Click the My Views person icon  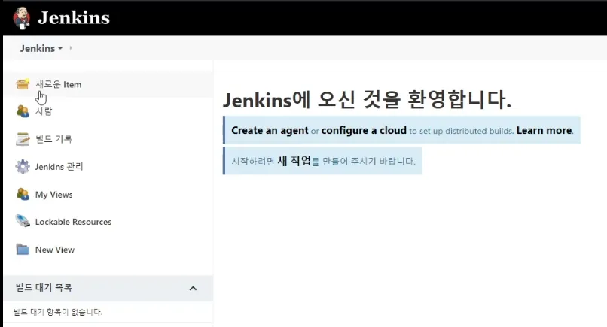[23, 194]
